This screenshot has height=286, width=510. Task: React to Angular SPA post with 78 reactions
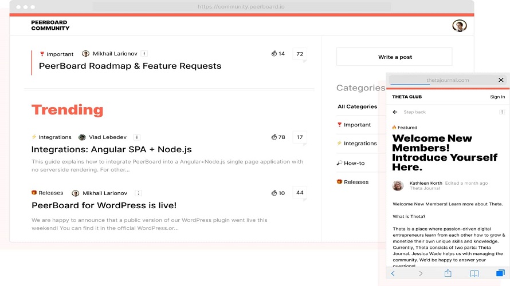coord(278,137)
